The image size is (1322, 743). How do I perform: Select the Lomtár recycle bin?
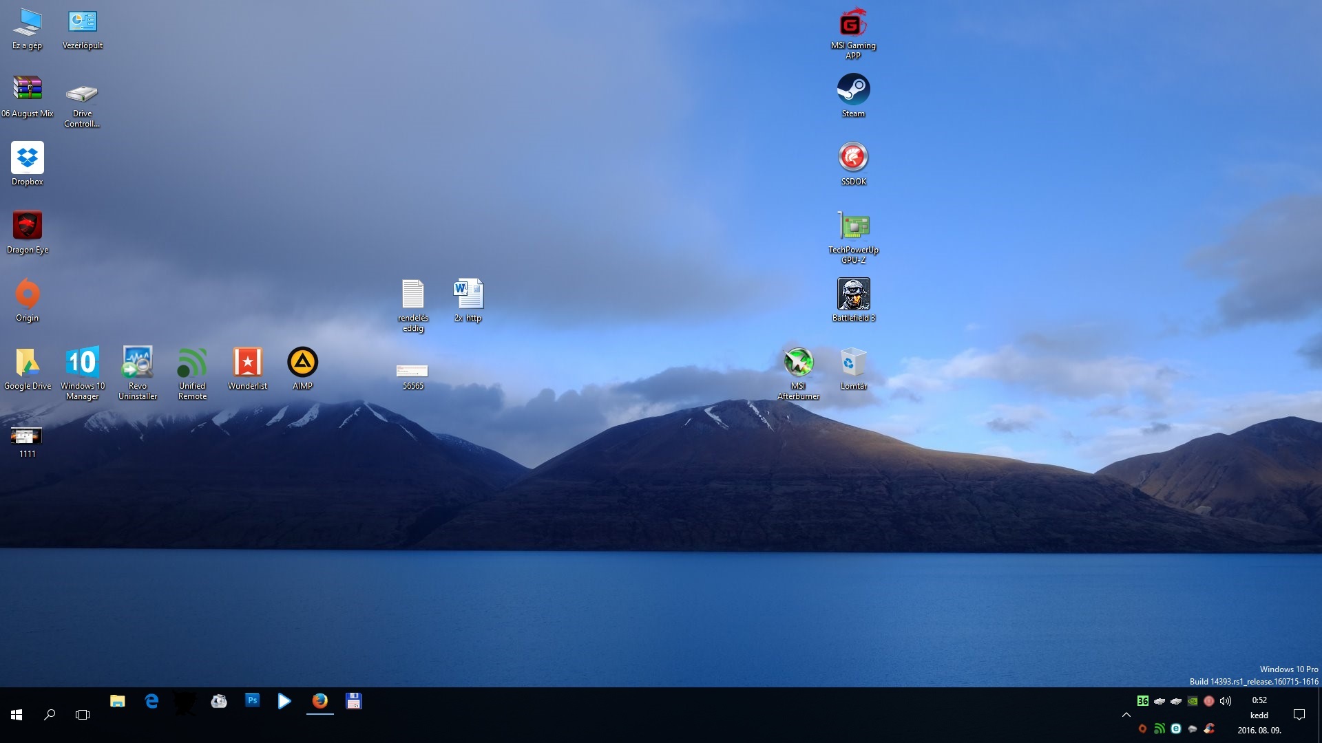[854, 369]
